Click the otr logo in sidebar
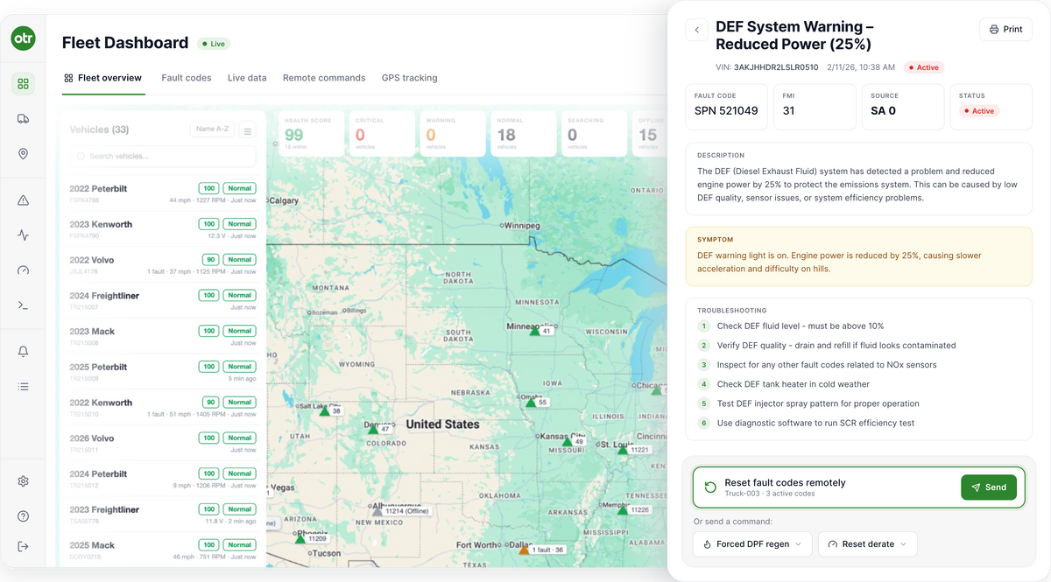The image size is (1051, 582). [x=24, y=39]
